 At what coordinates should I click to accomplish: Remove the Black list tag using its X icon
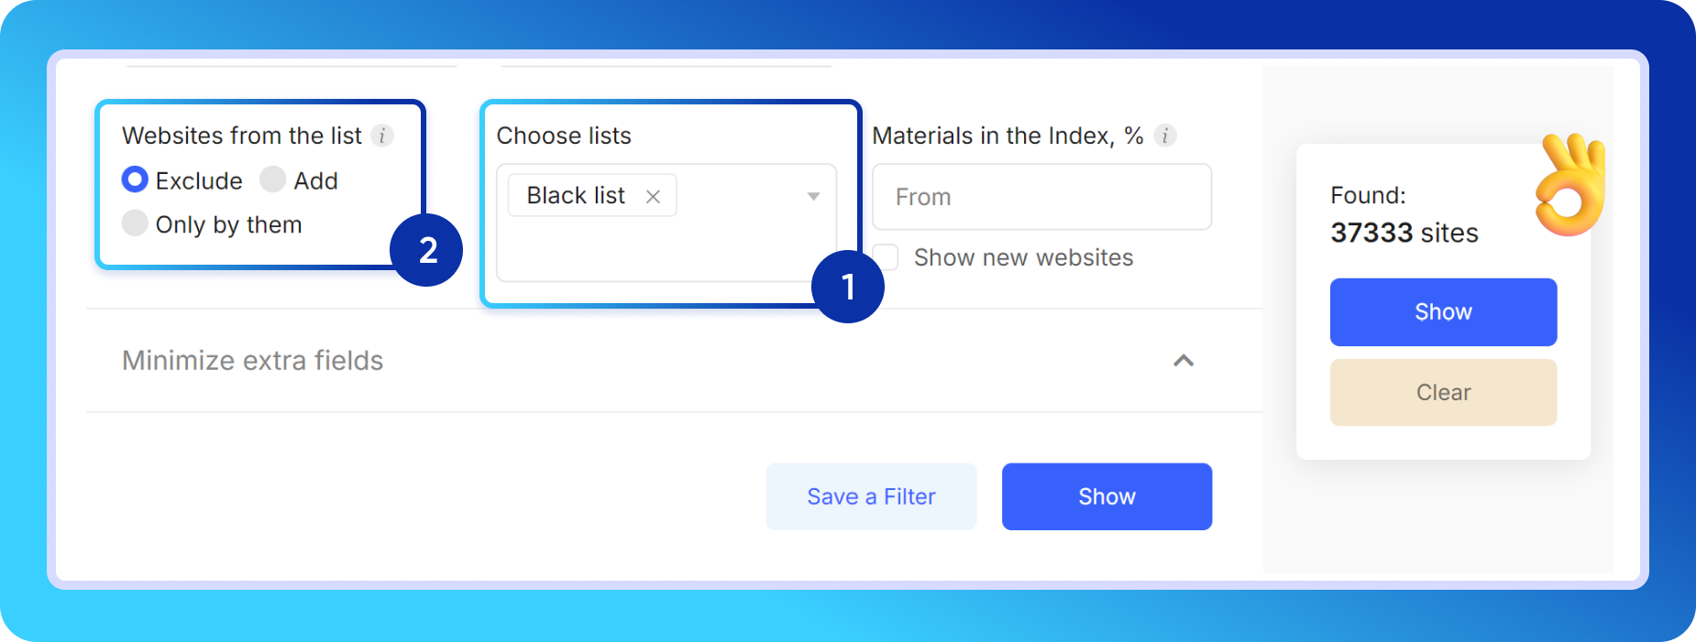653,195
